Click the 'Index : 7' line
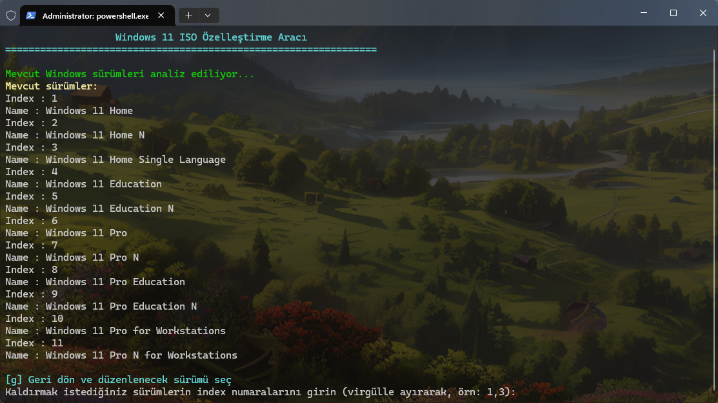The image size is (718, 403). (31, 245)
